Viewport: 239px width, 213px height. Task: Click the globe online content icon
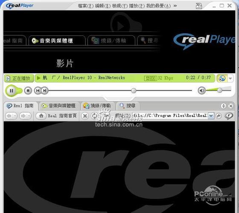pyautogui.click(x=222, y=78)
